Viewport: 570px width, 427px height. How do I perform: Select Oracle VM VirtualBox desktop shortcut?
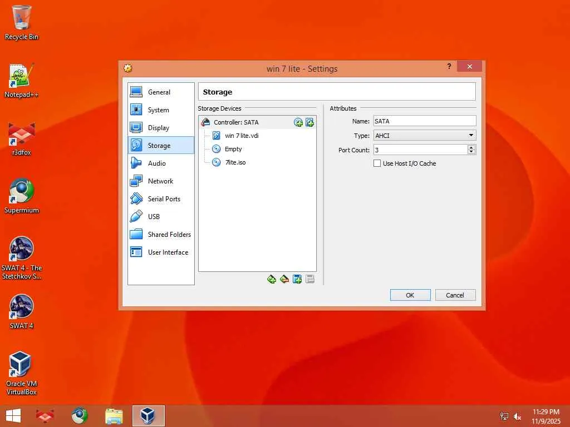pos(22,373)
